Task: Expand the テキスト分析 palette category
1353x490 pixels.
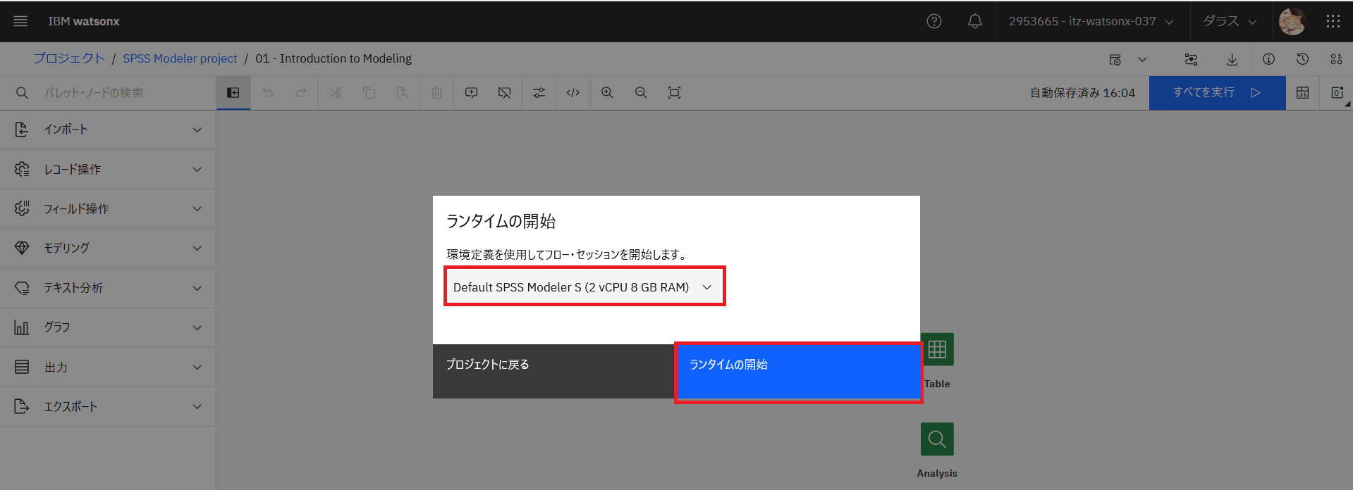Action: (108, 288)
